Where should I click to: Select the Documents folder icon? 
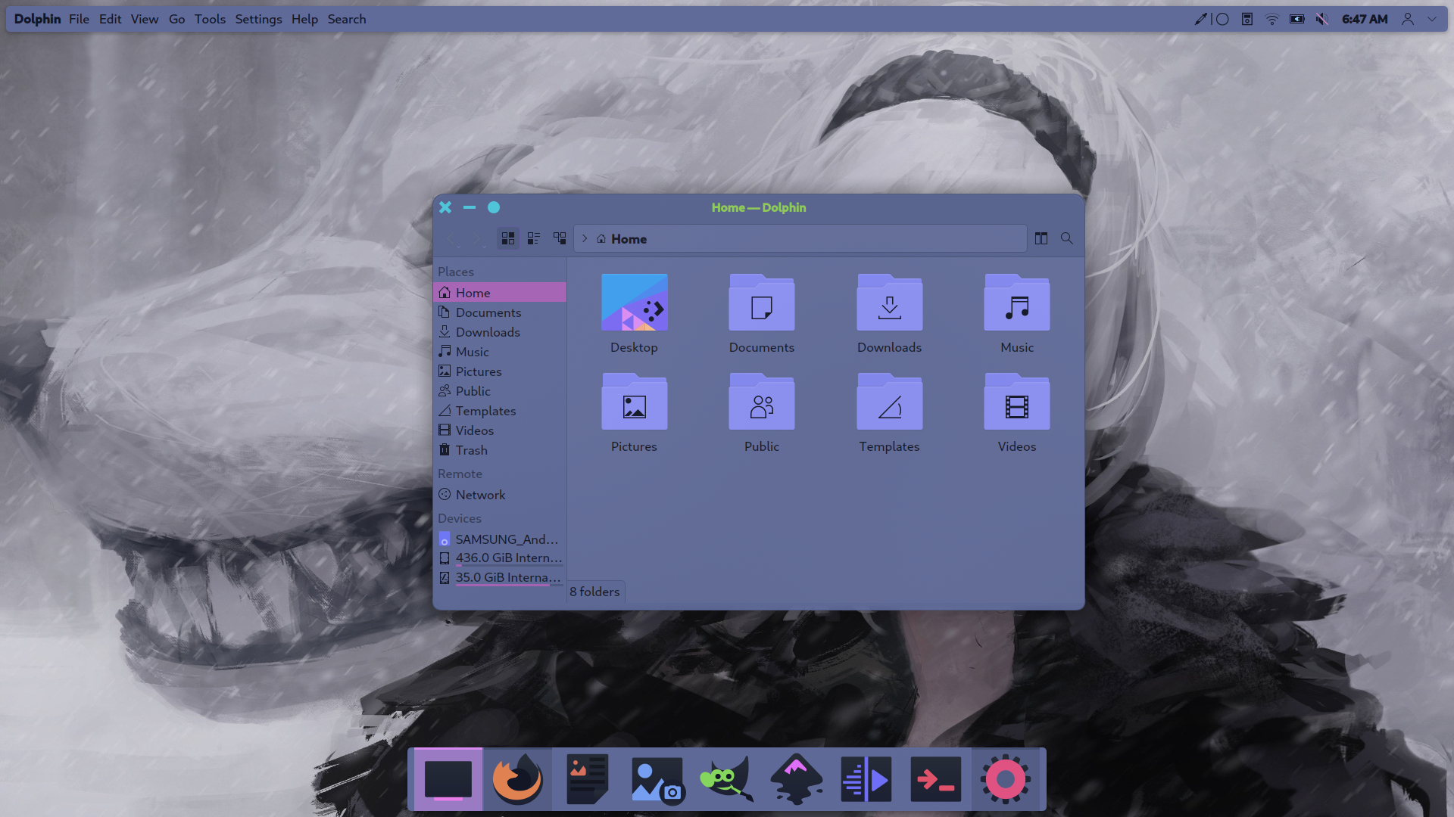[x=762, y=303]
